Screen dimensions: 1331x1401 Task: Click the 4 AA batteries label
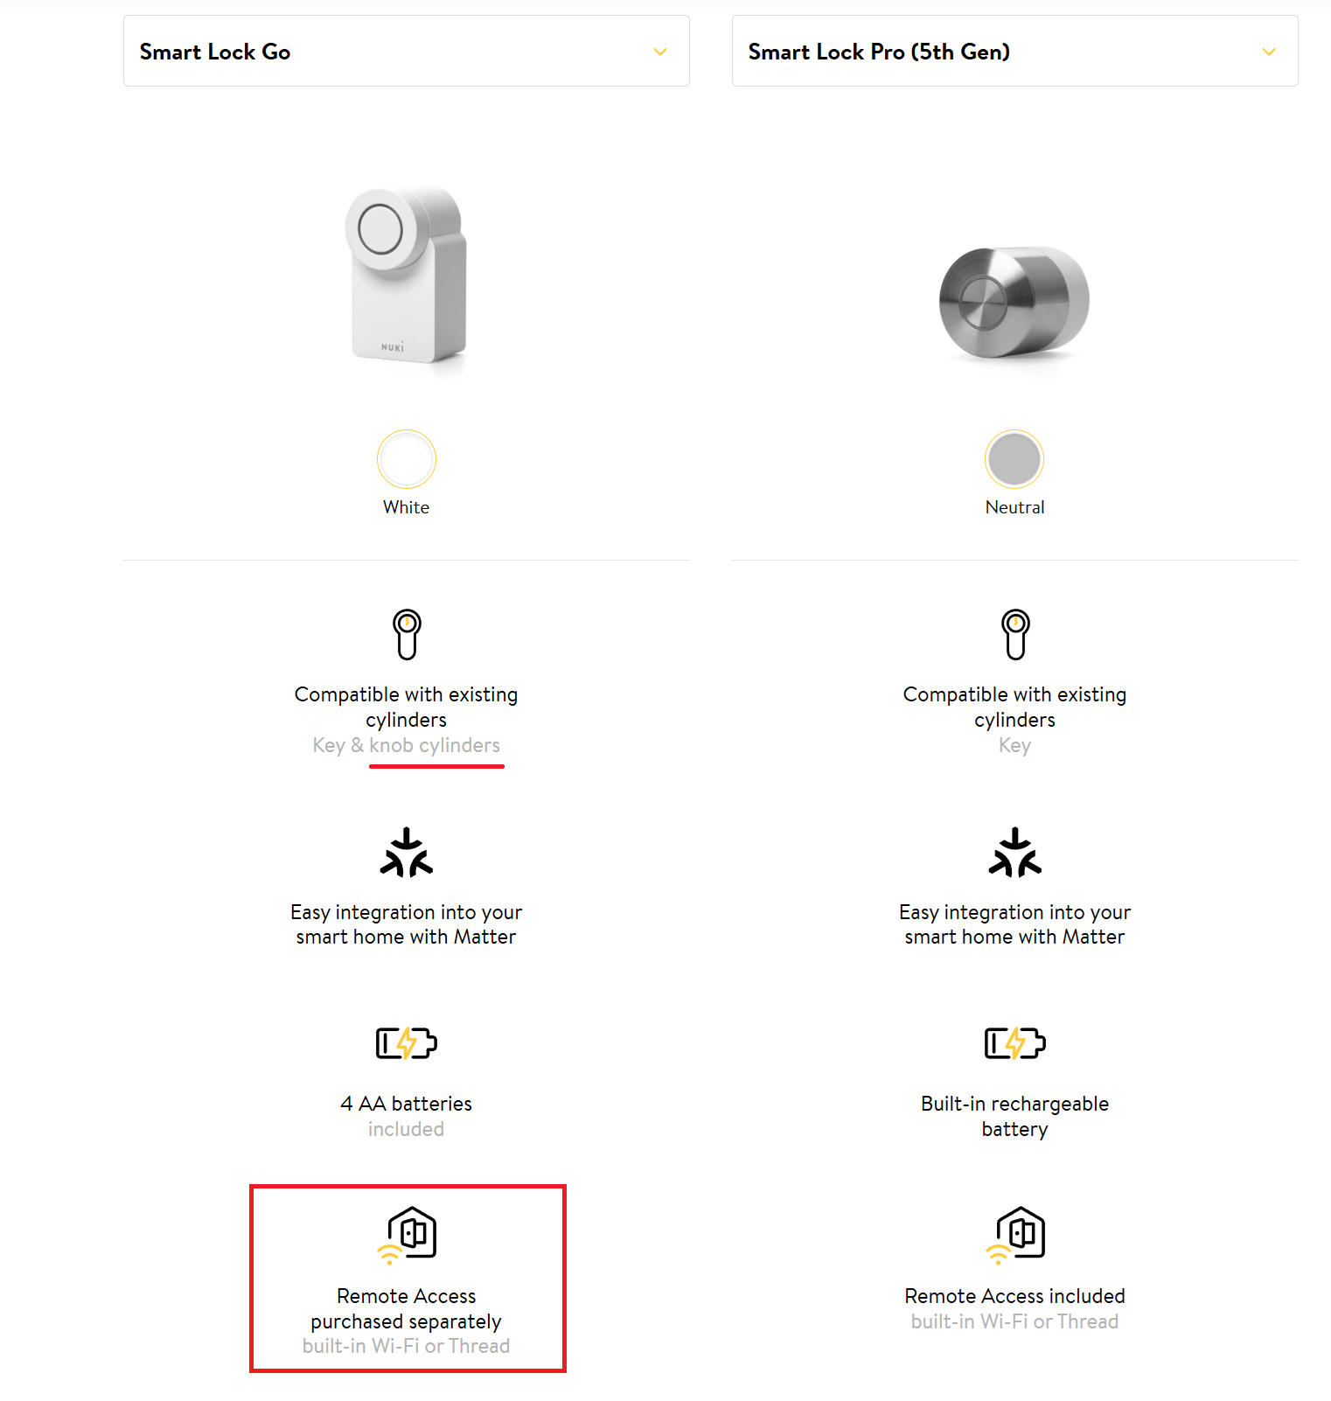407,1104
